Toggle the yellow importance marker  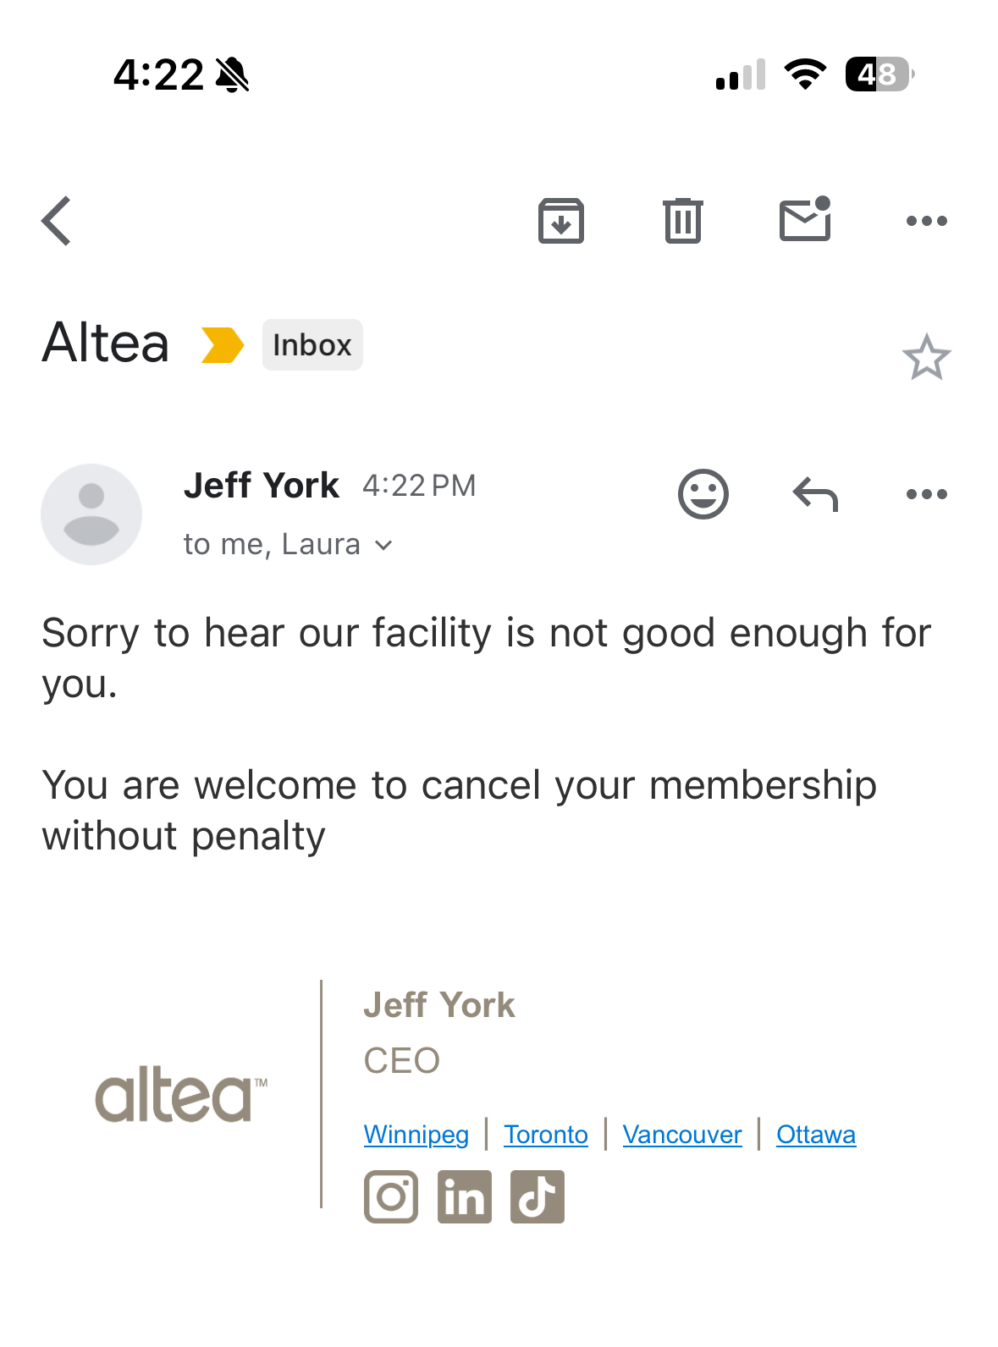point(222,345)
